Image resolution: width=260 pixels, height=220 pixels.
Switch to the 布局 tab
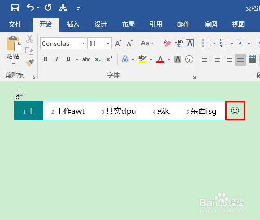pos(128,24)
